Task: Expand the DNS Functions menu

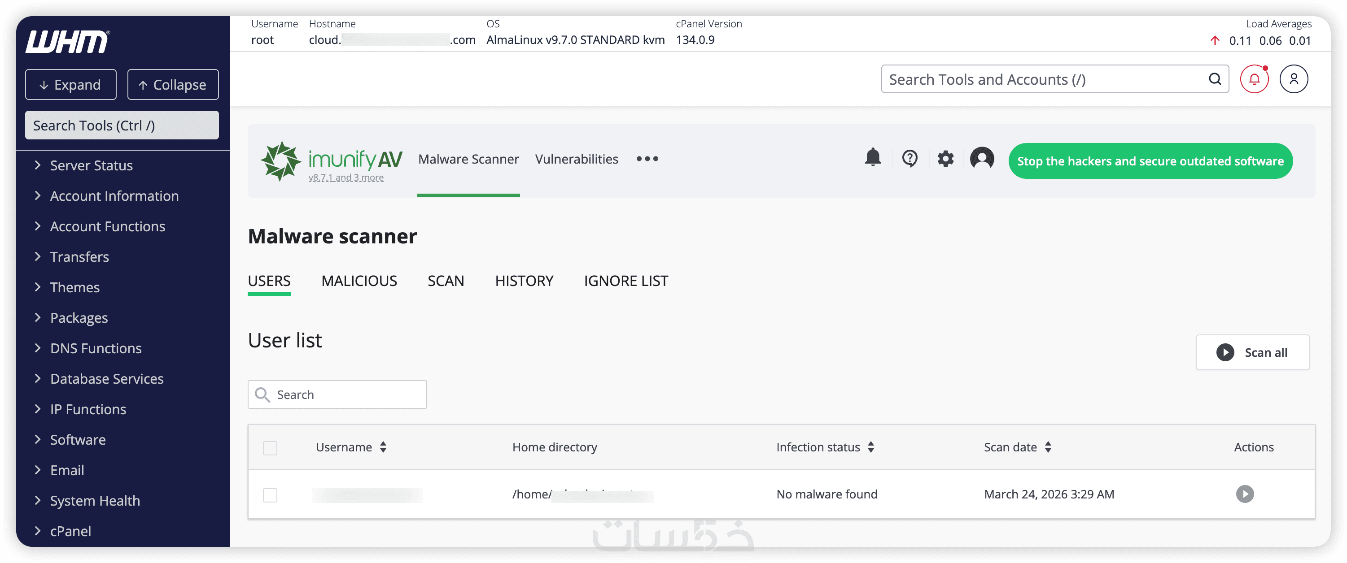Action: pos(96,348)
